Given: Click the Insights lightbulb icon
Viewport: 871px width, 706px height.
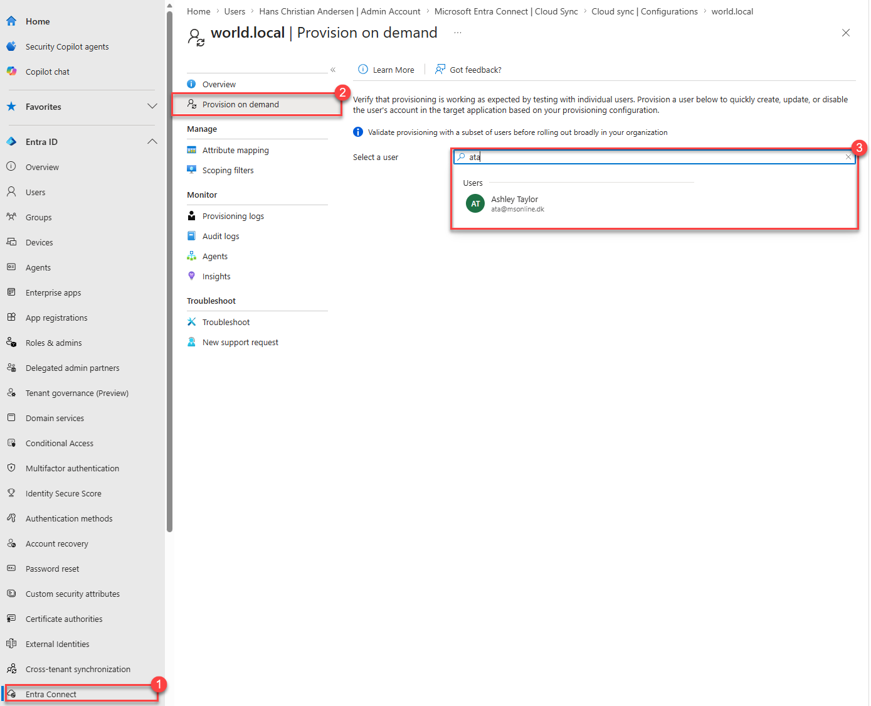Looking at the screenshot, I should 192,276.
